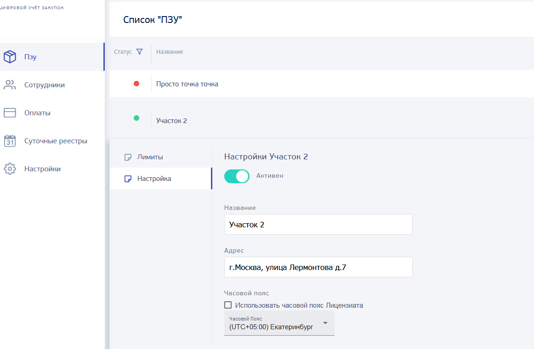Select the Просто точка точка row

click(187, 84)
